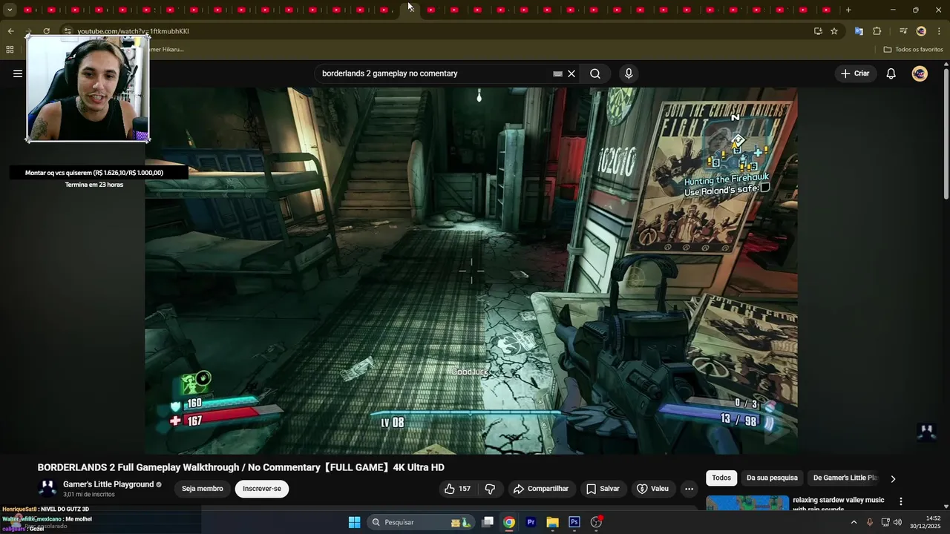Screen dimensions: 950x534
Task: Open the YouTube hamburger guide menu
Action: click(18, 73)
